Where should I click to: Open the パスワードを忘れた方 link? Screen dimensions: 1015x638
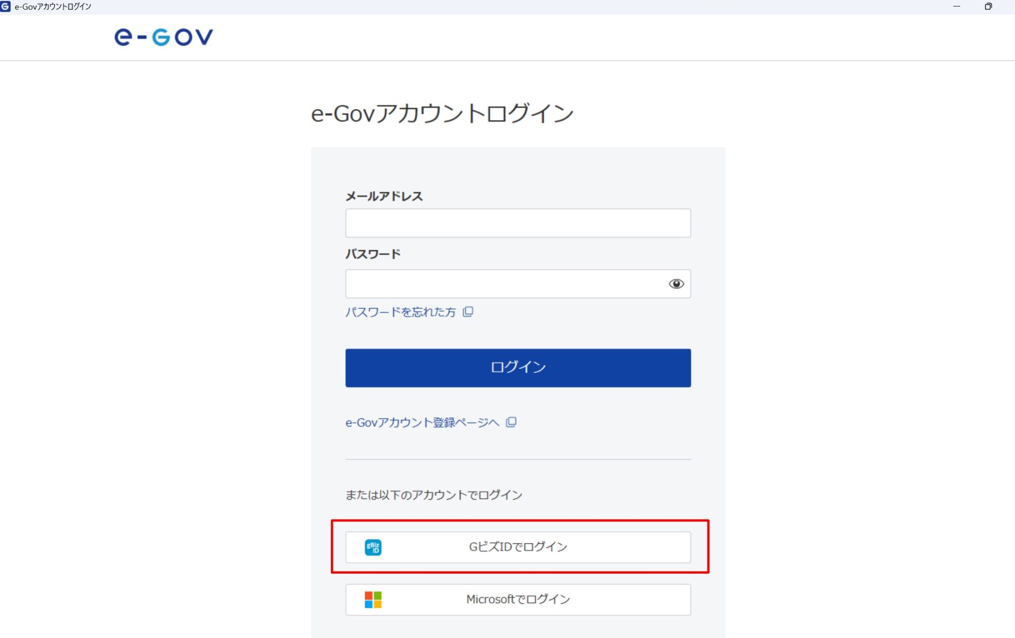click(400, 312)
